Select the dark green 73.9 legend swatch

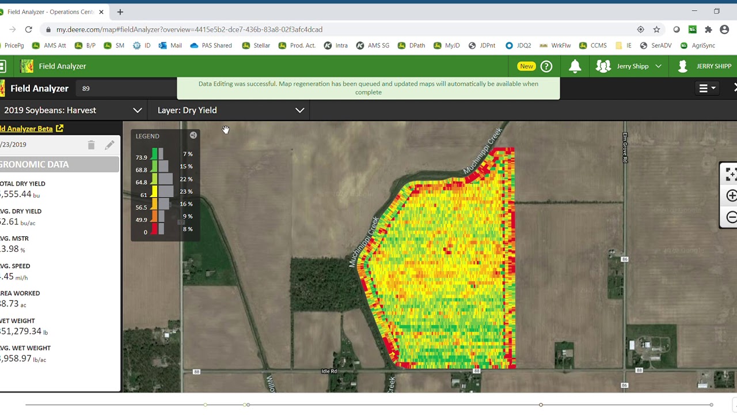pos(154,154)
